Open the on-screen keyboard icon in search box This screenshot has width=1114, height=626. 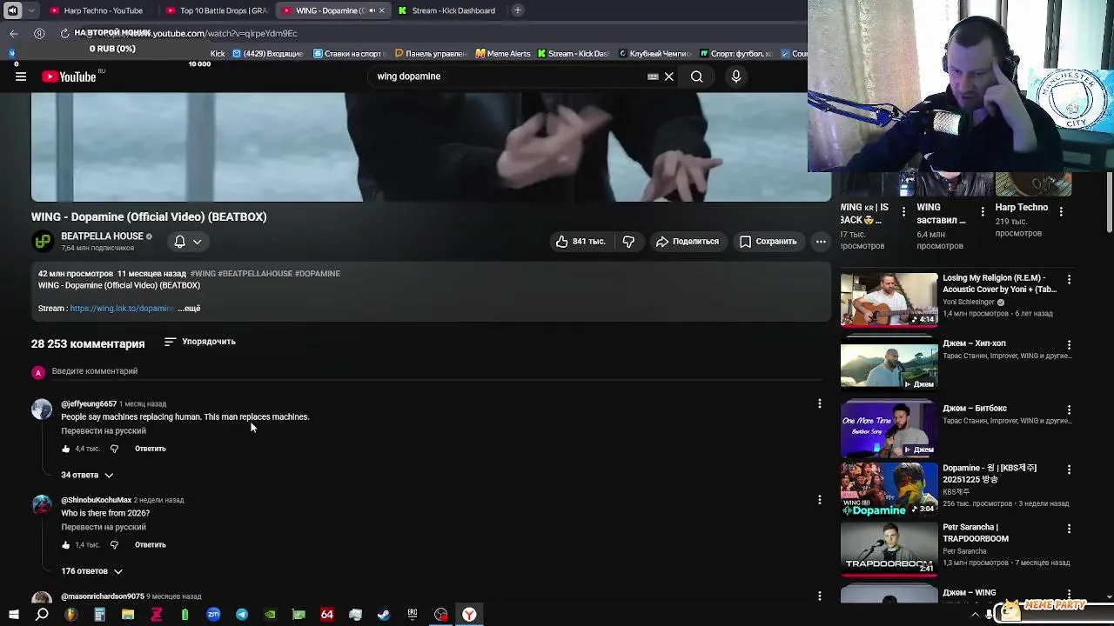coord(653,77)
